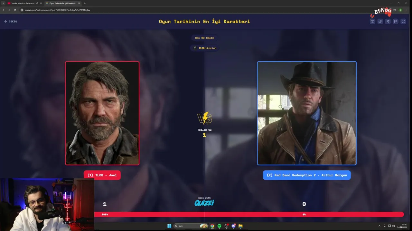Open Discord from the taskbar

(x=234, y=226)
